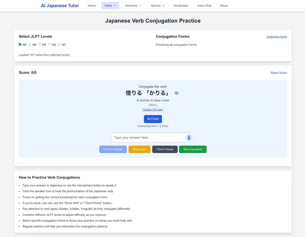The width and height of the screenshot is (305, 237).
Task: Play the verb pronunciation speaker icon
Action: [x=177, y=93]
